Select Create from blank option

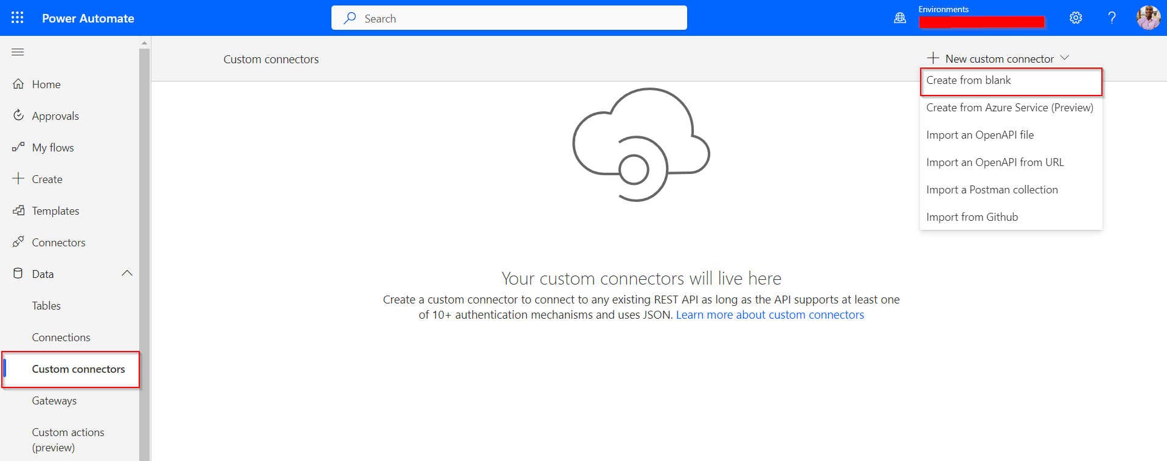pyautogui.click(x=968, y=80)
